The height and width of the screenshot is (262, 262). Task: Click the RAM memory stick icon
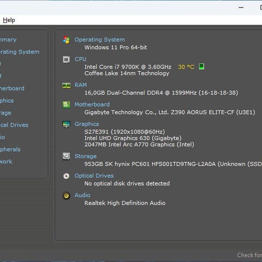(66, 85)
